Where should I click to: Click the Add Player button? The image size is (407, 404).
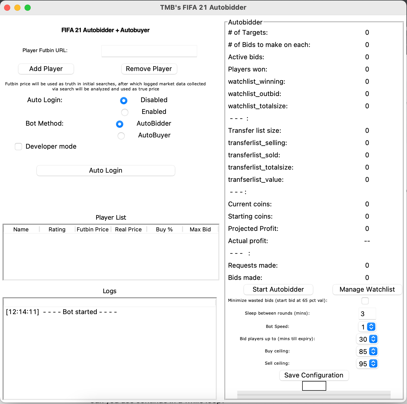point(46,69)
